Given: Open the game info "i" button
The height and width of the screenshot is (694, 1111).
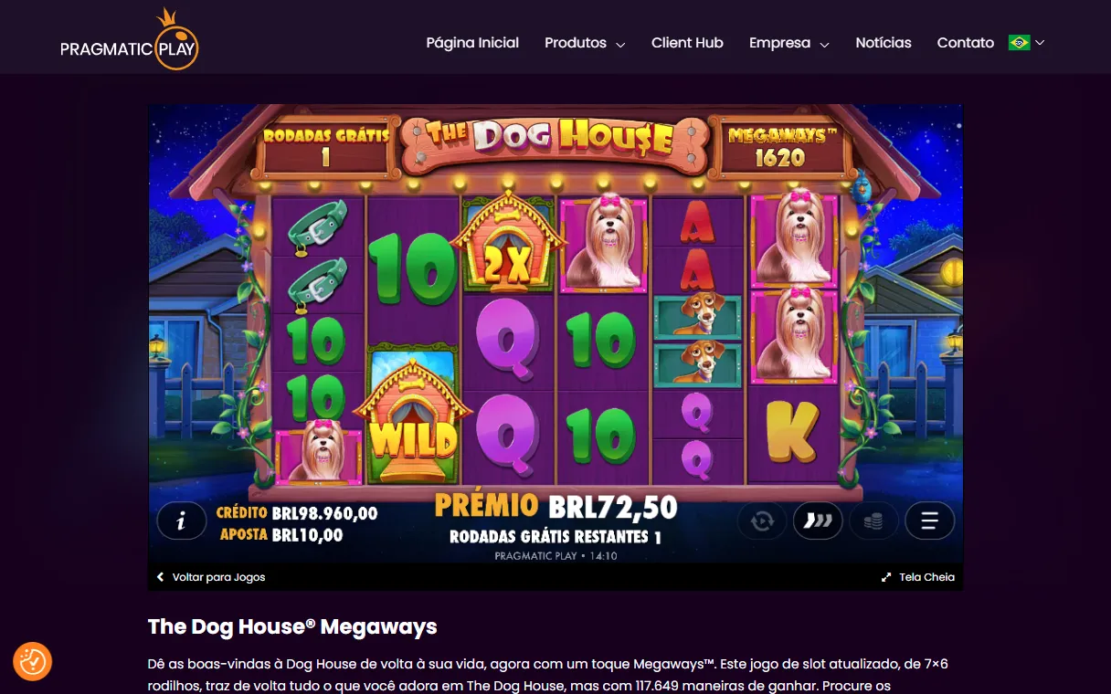Looking at the screenshot, I should click(x=181, y=520).
